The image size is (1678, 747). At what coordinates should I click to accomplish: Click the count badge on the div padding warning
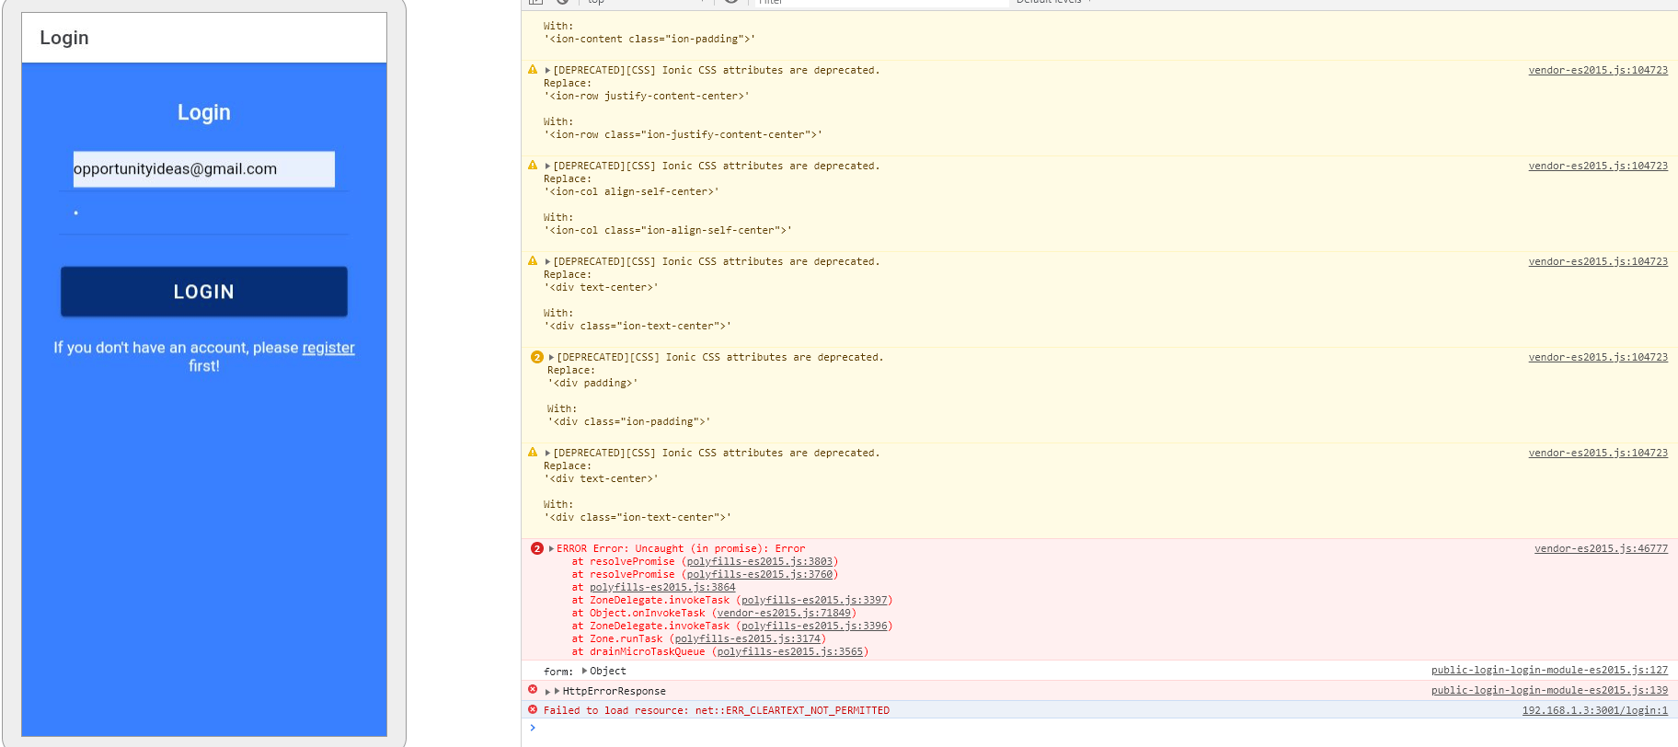click(537, 357)
